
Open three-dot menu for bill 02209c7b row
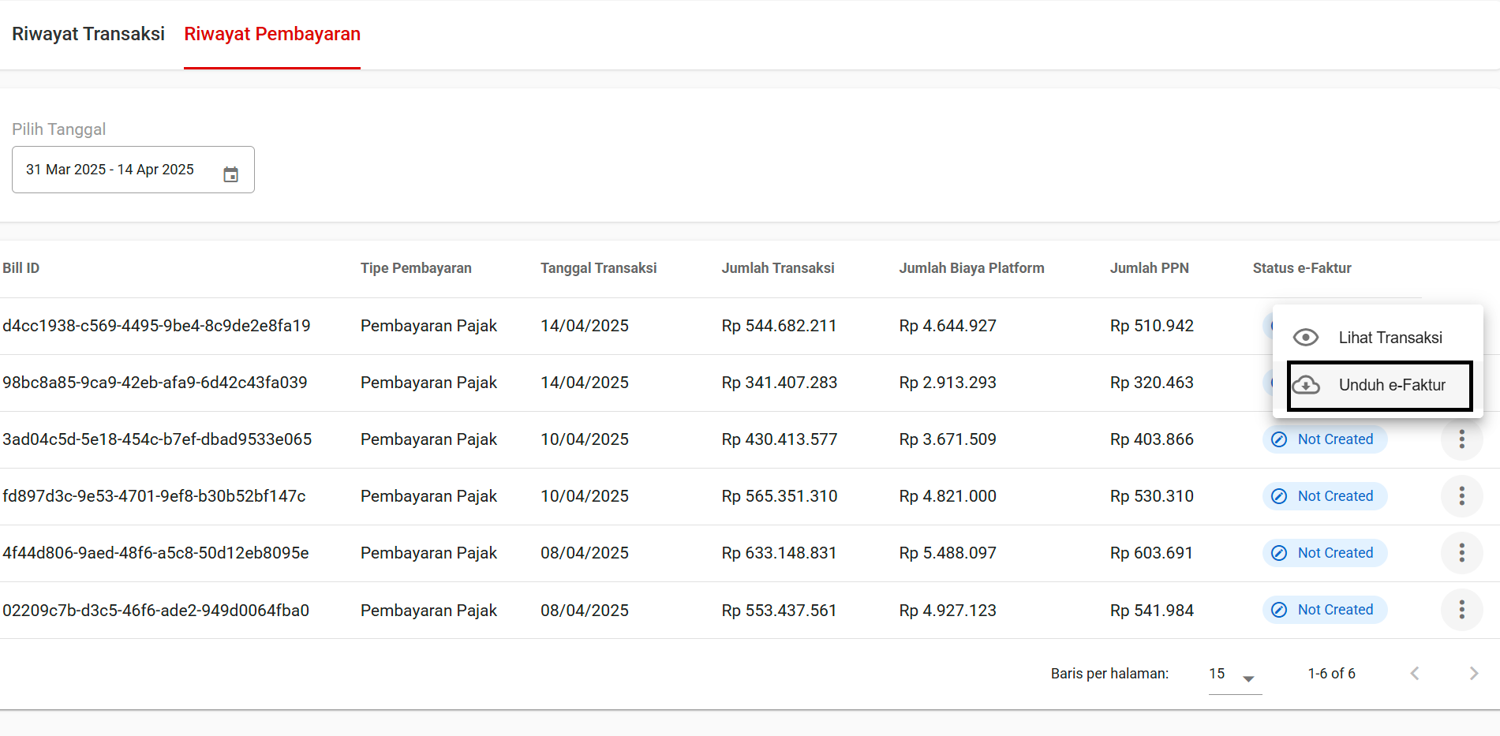(x=1461, y=610)
